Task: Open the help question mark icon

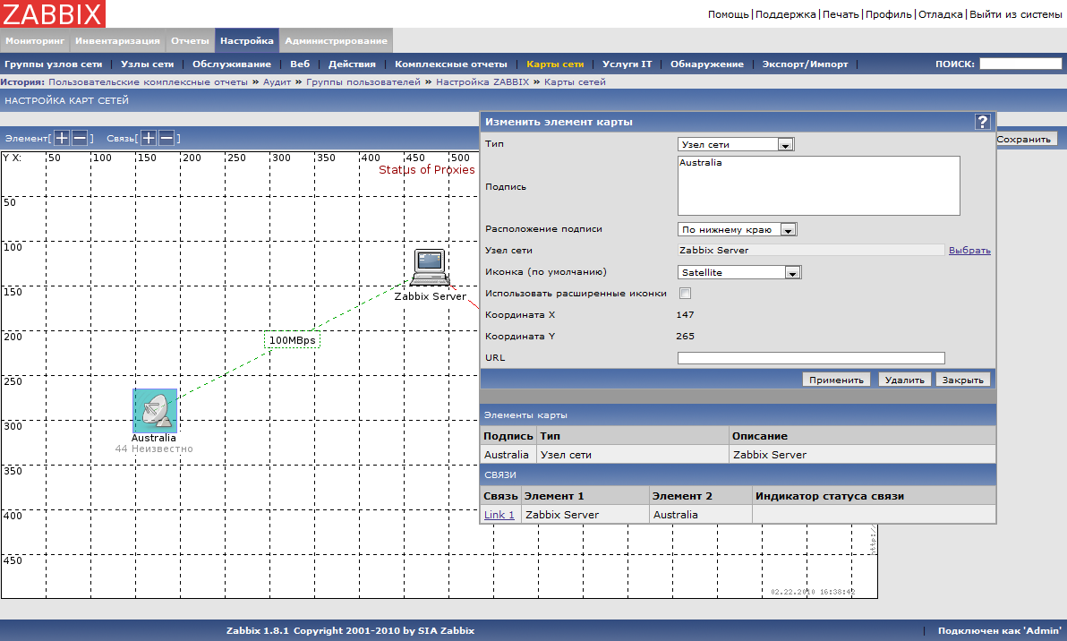Action: point(983,122)
